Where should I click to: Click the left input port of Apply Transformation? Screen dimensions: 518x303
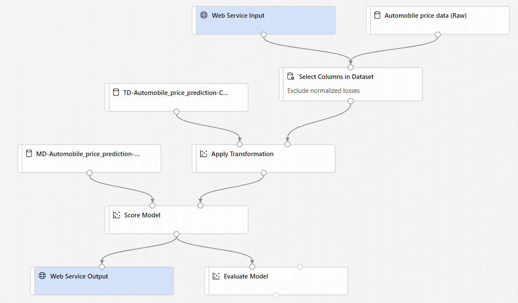(x=239, y=144)
